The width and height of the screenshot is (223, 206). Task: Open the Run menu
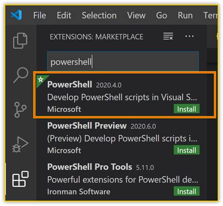[185, 16]
